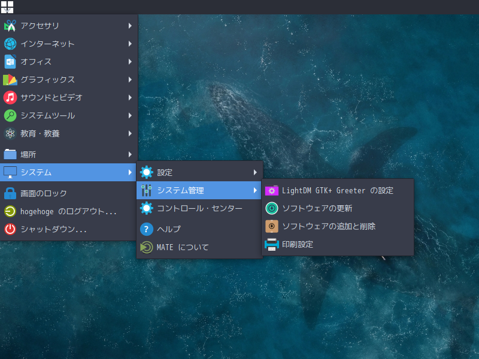This screenshot has width=479, height=359.
Task: Expand the インターネット submenu arrow
Action: click(130, 44)
